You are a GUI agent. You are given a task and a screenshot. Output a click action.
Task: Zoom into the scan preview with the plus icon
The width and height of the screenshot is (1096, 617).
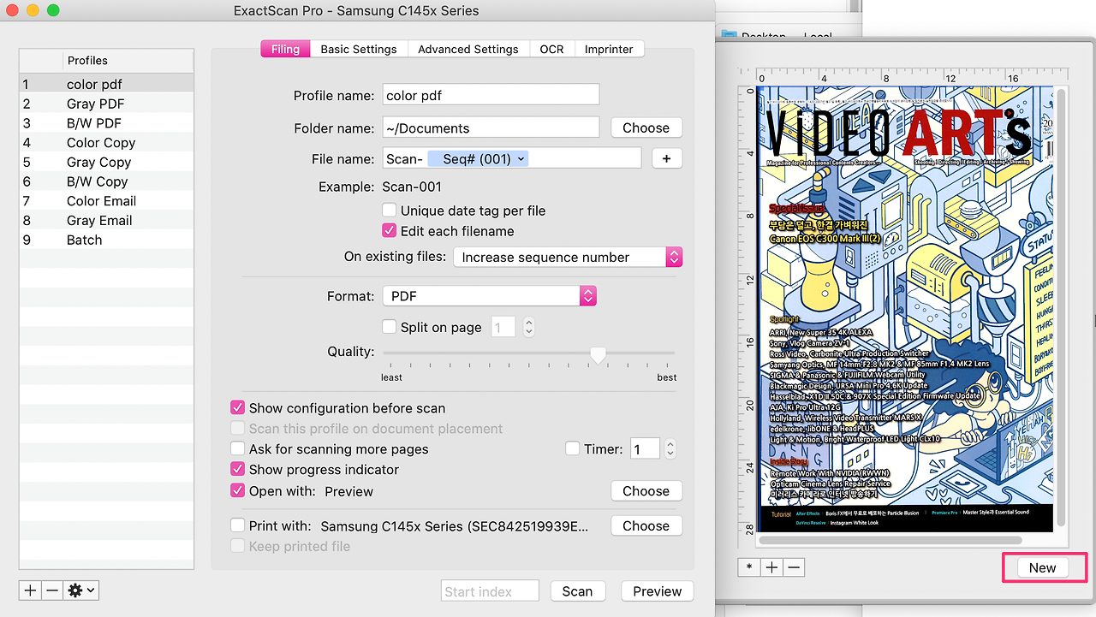[771, 567]
